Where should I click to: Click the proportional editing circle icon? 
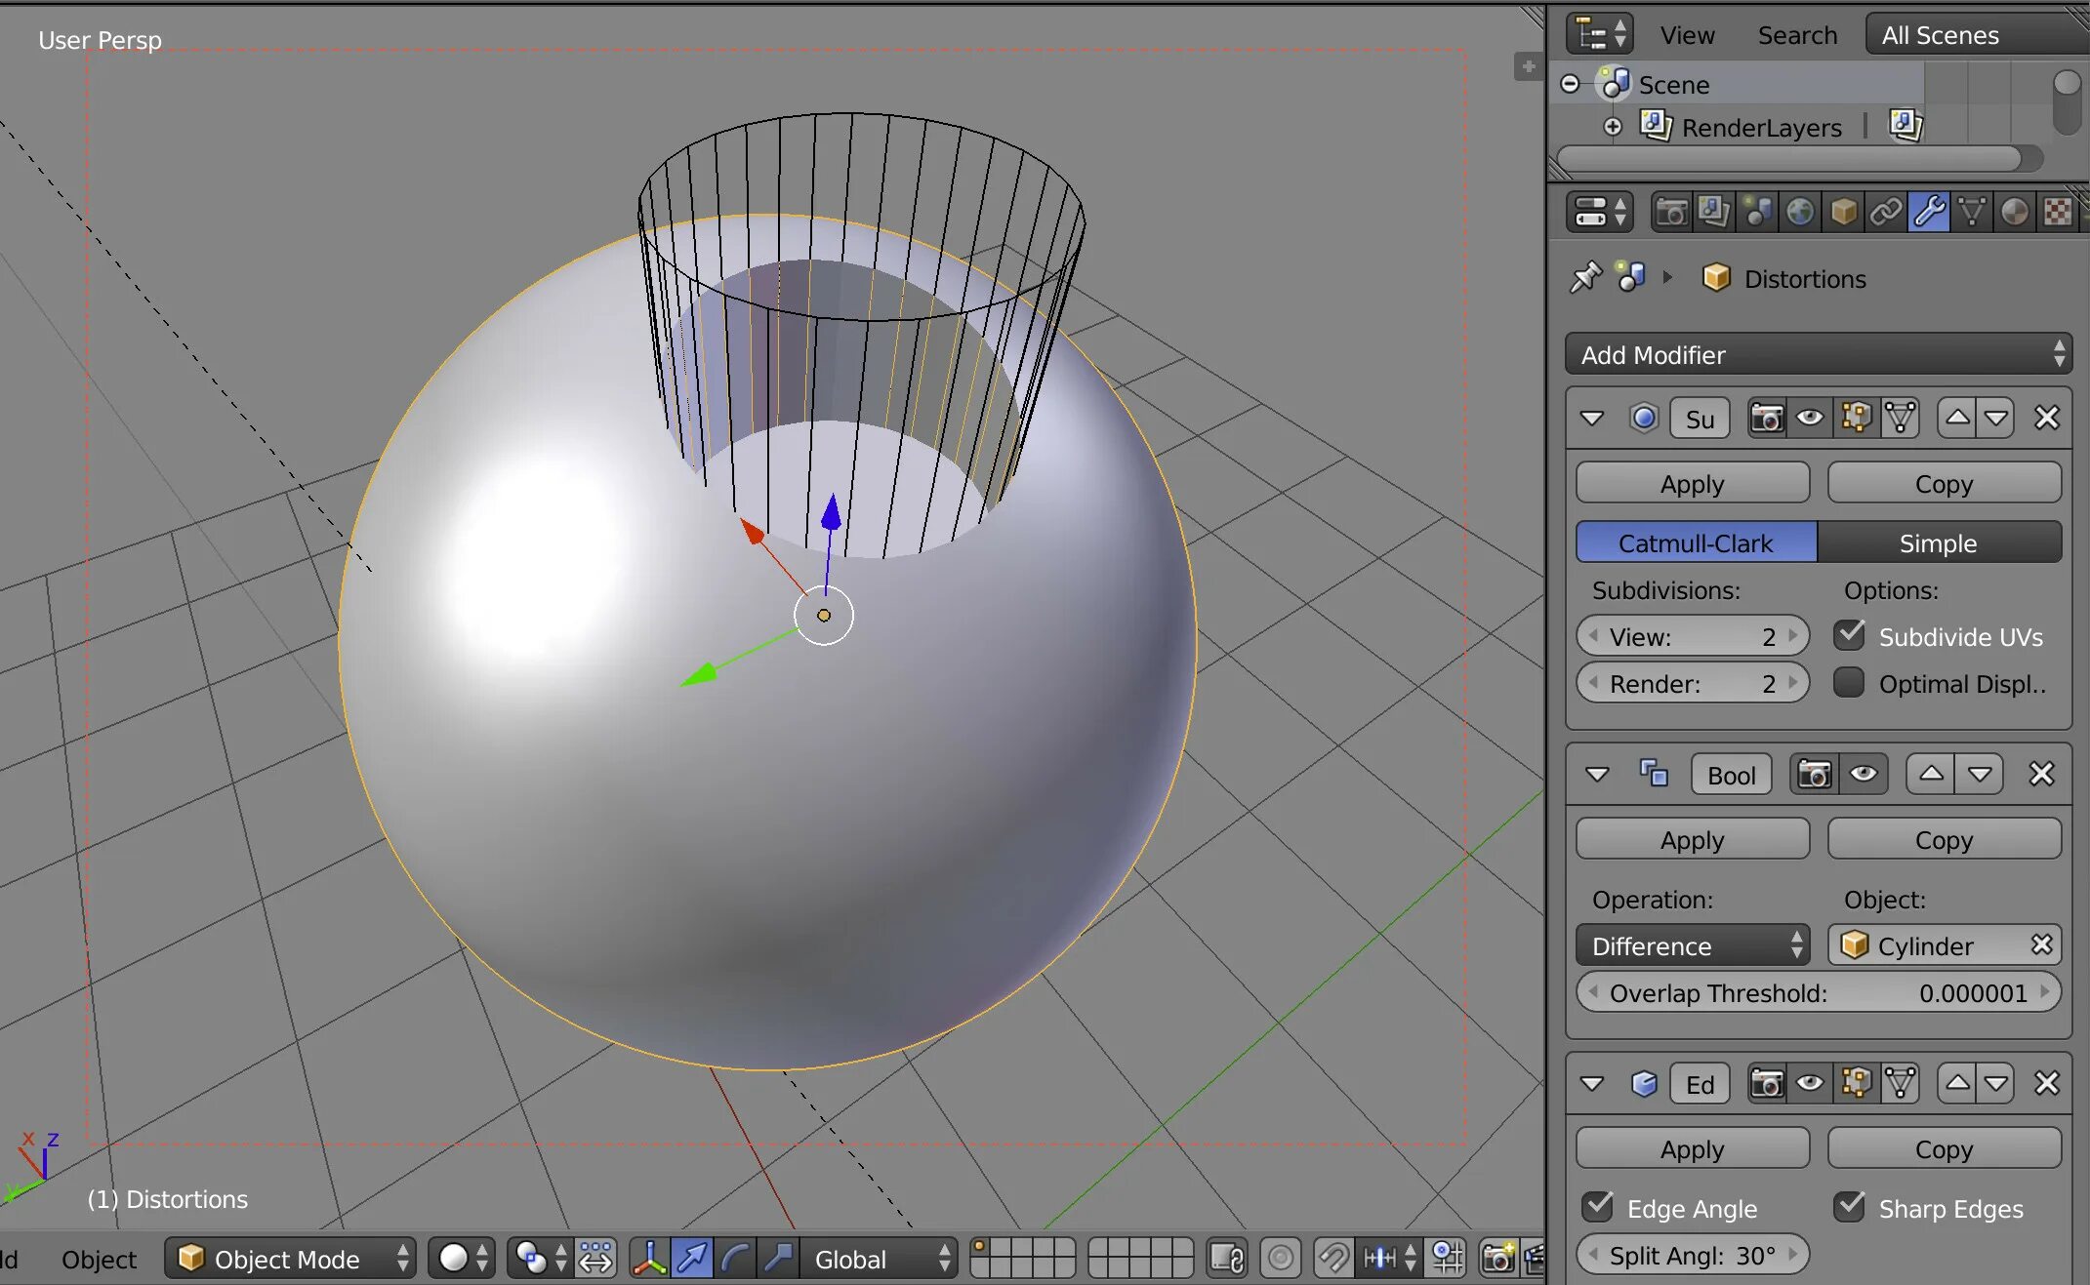click(1281, 1259)
